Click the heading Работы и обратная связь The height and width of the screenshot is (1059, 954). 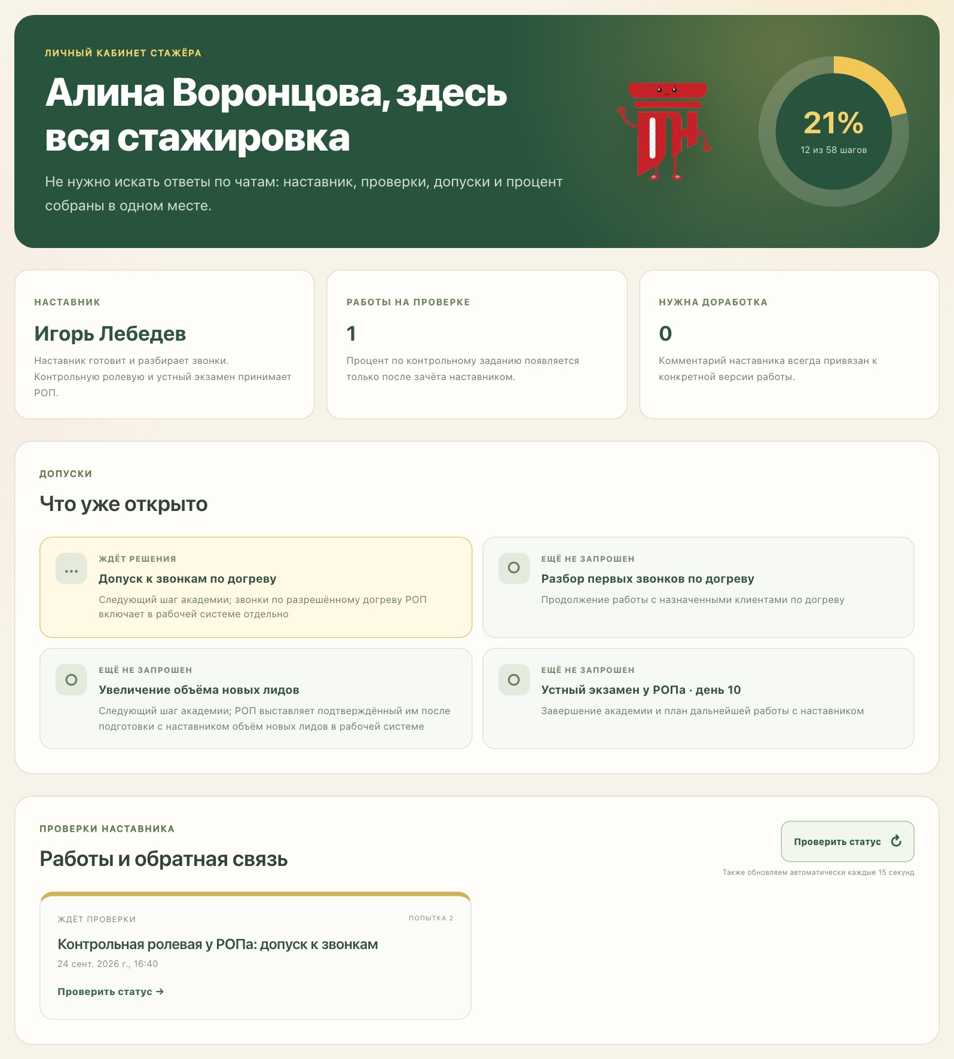coord(164,859)
